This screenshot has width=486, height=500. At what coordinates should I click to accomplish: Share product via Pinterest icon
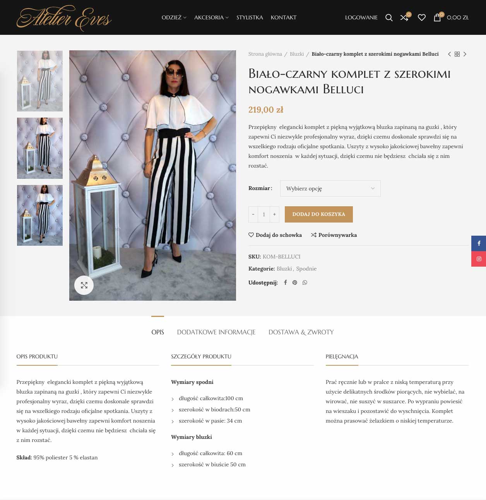tap(295, 283)
